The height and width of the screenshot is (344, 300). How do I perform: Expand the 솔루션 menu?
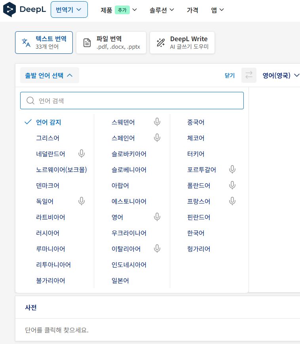(x=162, y=10)
